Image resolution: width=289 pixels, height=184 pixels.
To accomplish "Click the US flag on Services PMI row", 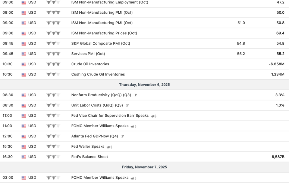I will 24,54.
